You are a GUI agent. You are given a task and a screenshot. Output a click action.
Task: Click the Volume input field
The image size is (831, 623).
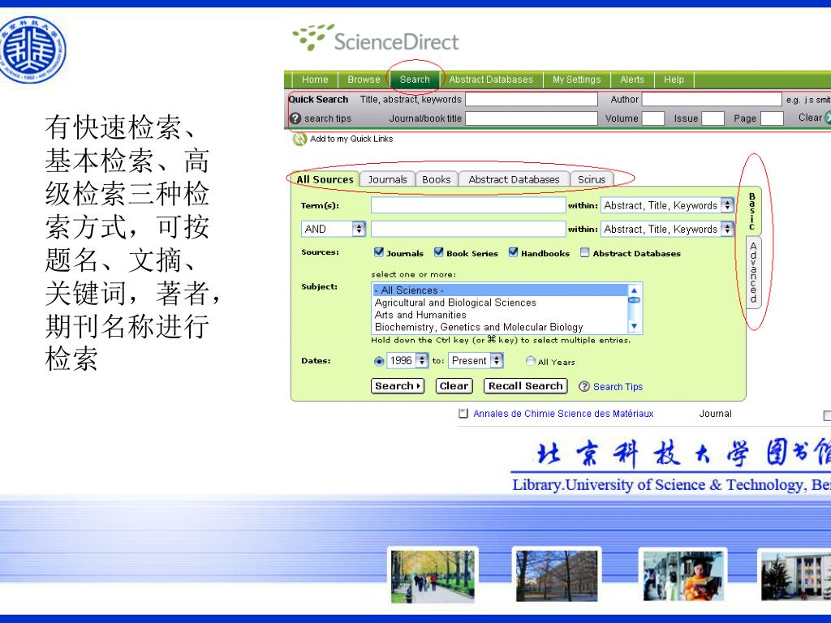653,118
